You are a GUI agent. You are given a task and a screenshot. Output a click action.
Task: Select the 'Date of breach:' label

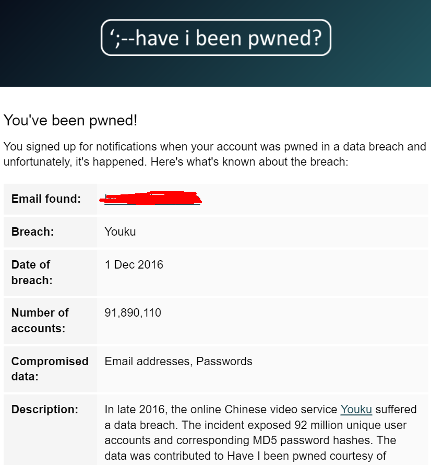31,272
